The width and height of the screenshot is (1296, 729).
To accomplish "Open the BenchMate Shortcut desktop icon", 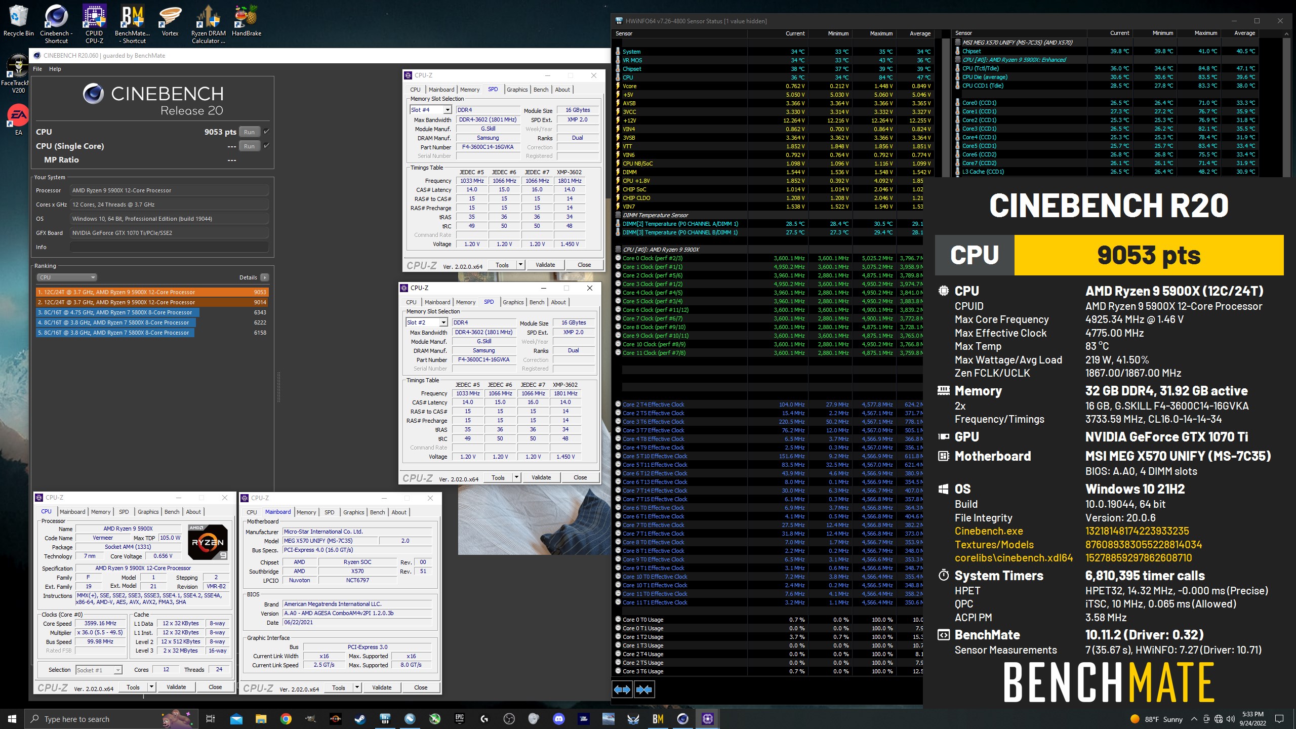I will pos(132,24).
